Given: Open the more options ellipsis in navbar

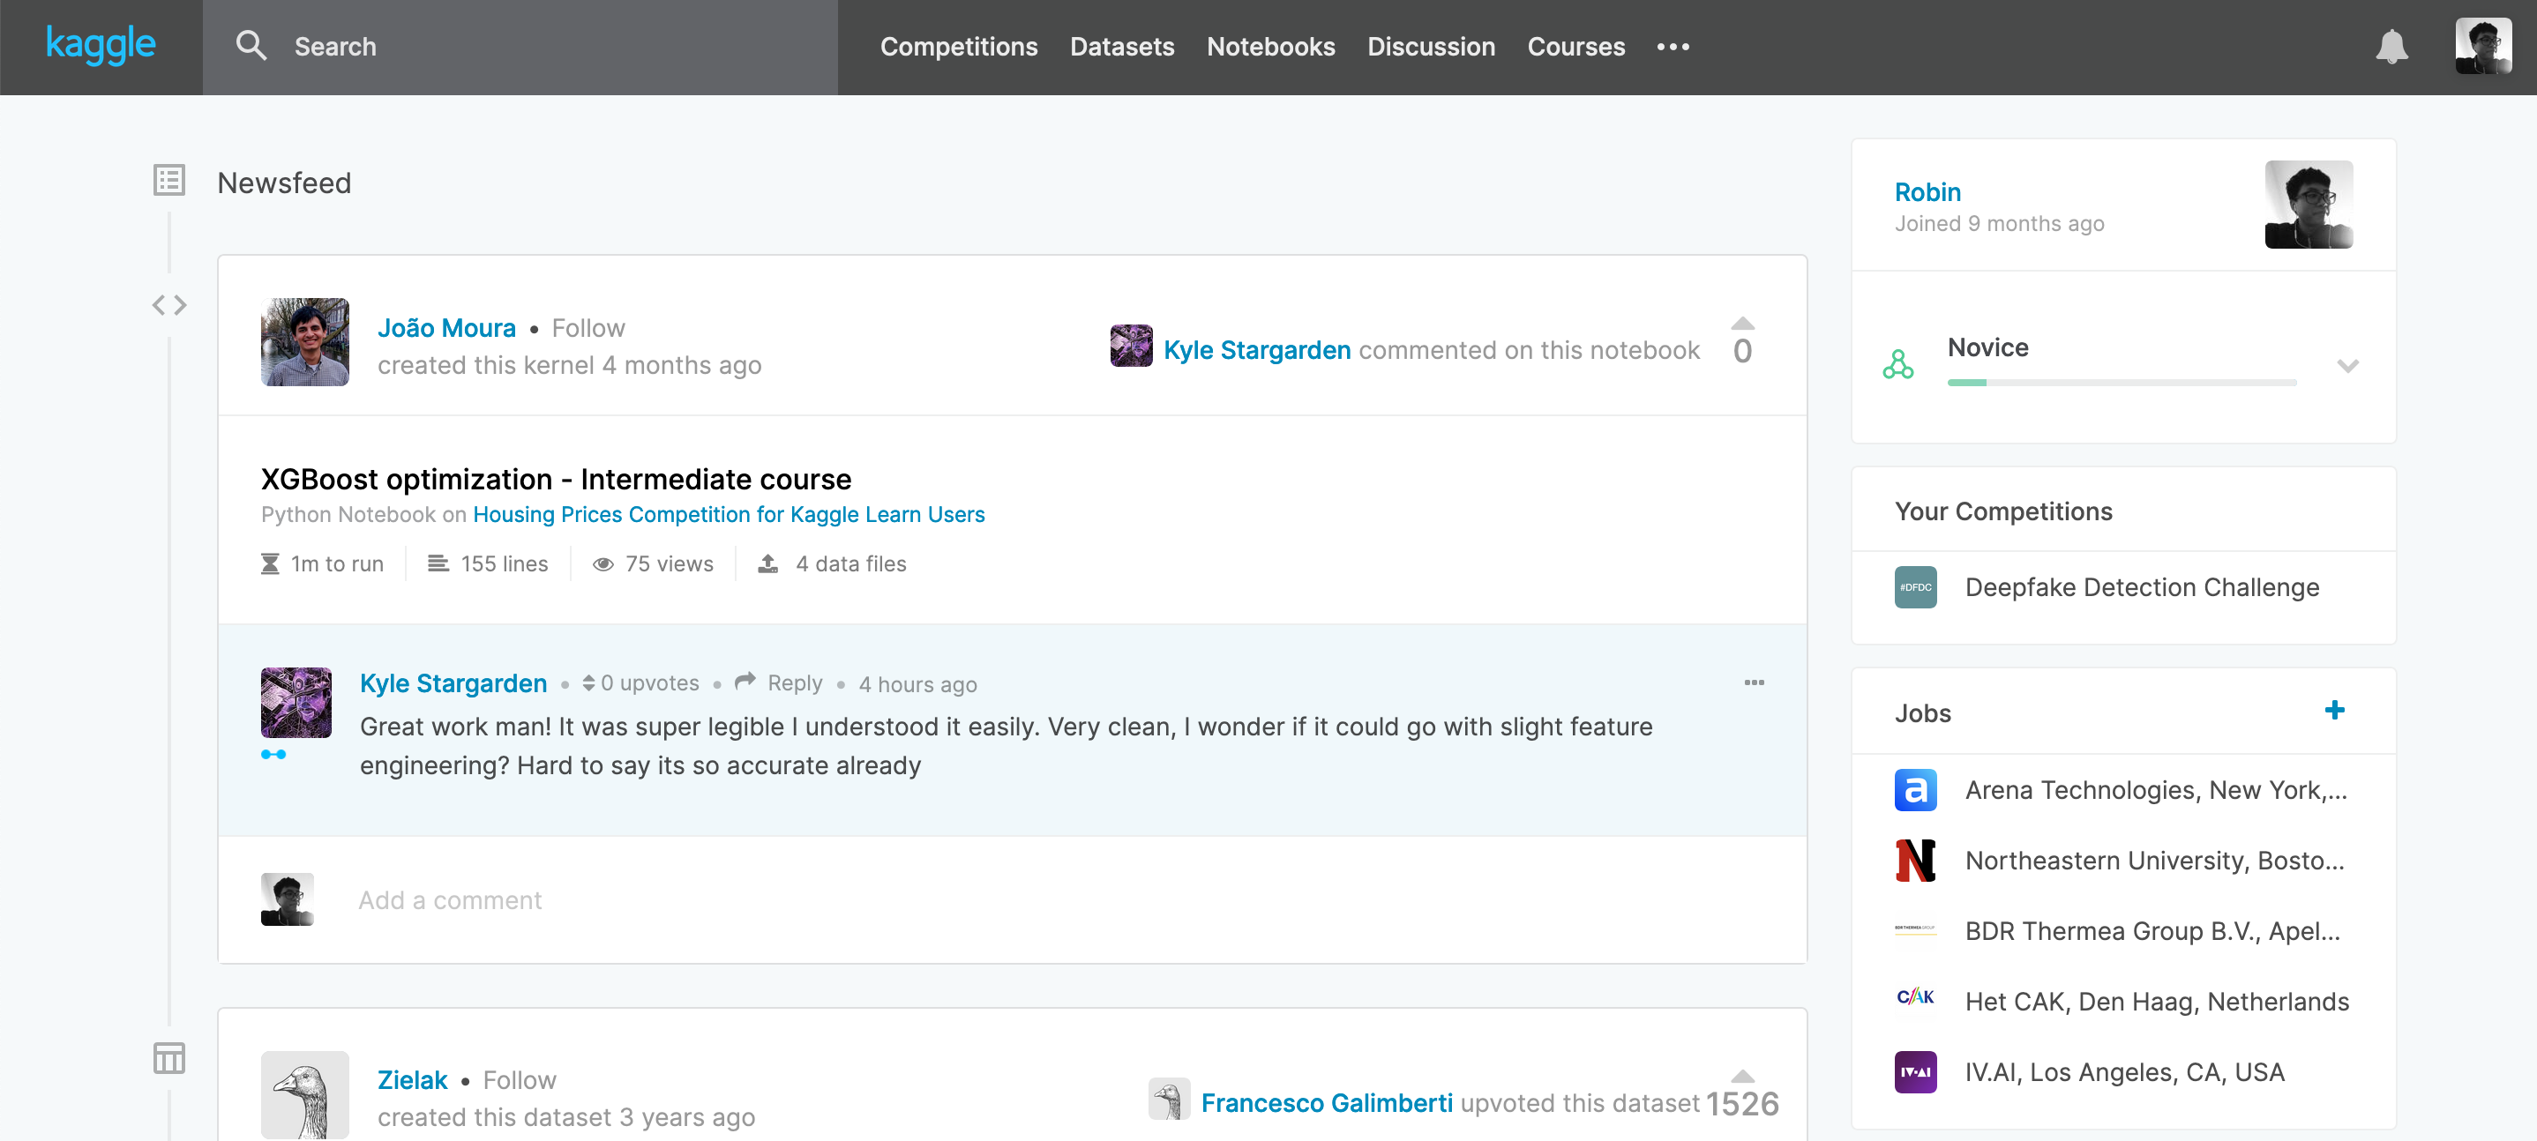Looking at the screenshot, I should [x=1673, y=46].
